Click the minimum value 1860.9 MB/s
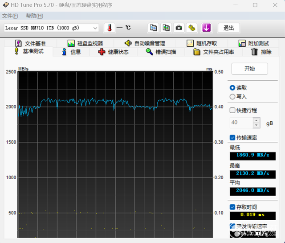 (252, 156)
